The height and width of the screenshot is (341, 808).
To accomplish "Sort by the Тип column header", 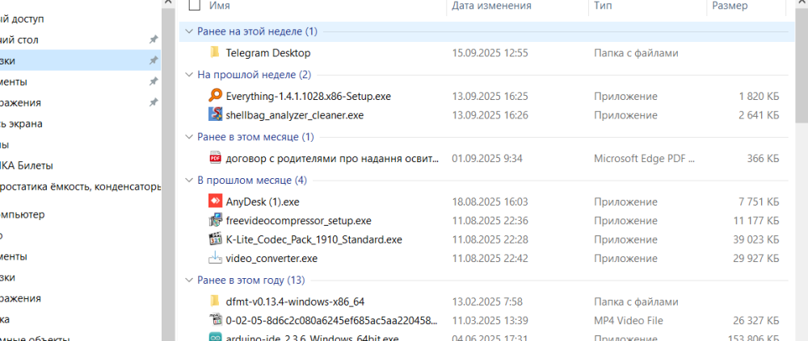I will (x=602, y=6).
